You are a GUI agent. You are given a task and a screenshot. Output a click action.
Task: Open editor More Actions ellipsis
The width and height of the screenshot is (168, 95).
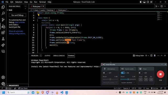click(165, 6)
